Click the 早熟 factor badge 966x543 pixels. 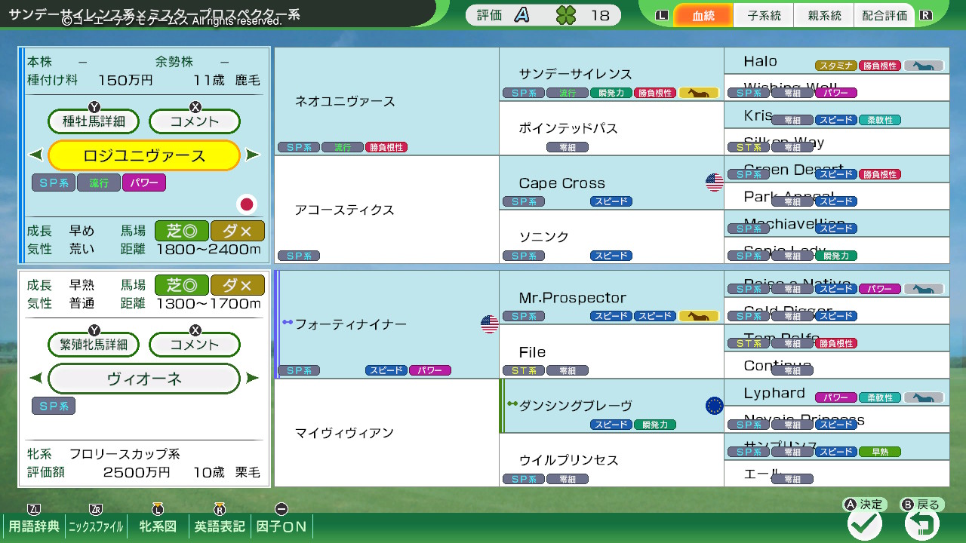pyautogui.click(x=880, y=452)
